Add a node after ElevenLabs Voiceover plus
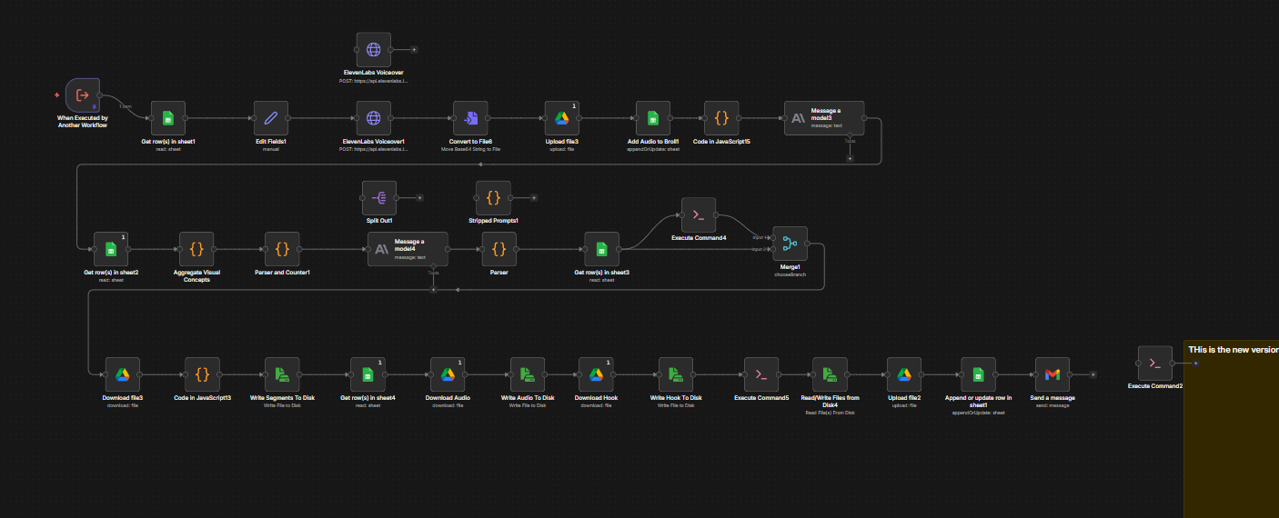The height and width of the screenshot is (518, 1279). tap(414, 50)
